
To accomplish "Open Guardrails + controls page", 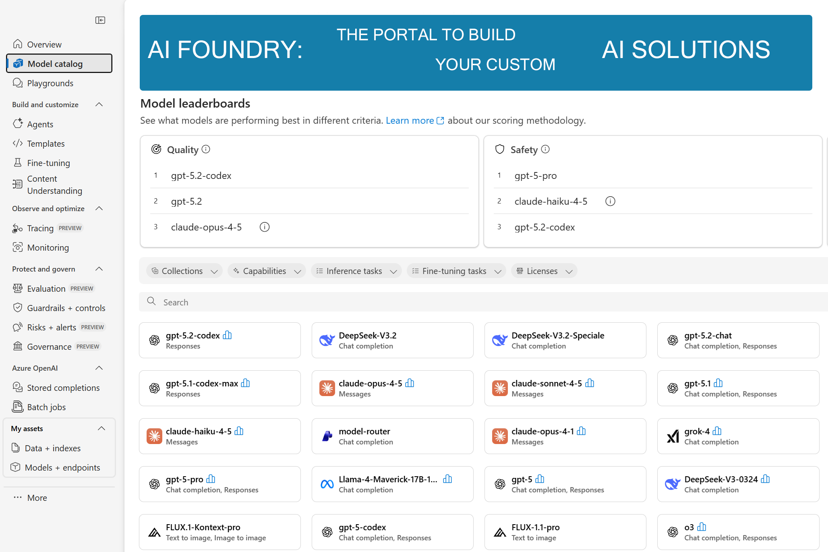I will point(59,308).
